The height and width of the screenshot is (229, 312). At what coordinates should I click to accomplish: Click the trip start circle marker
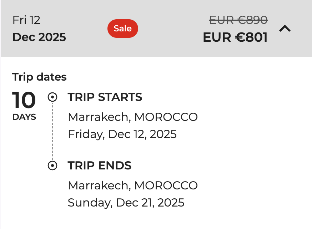(52, 97)
